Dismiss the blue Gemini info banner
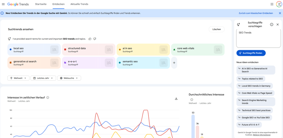Viewport: 283px width, 138px height. (280, 13)
